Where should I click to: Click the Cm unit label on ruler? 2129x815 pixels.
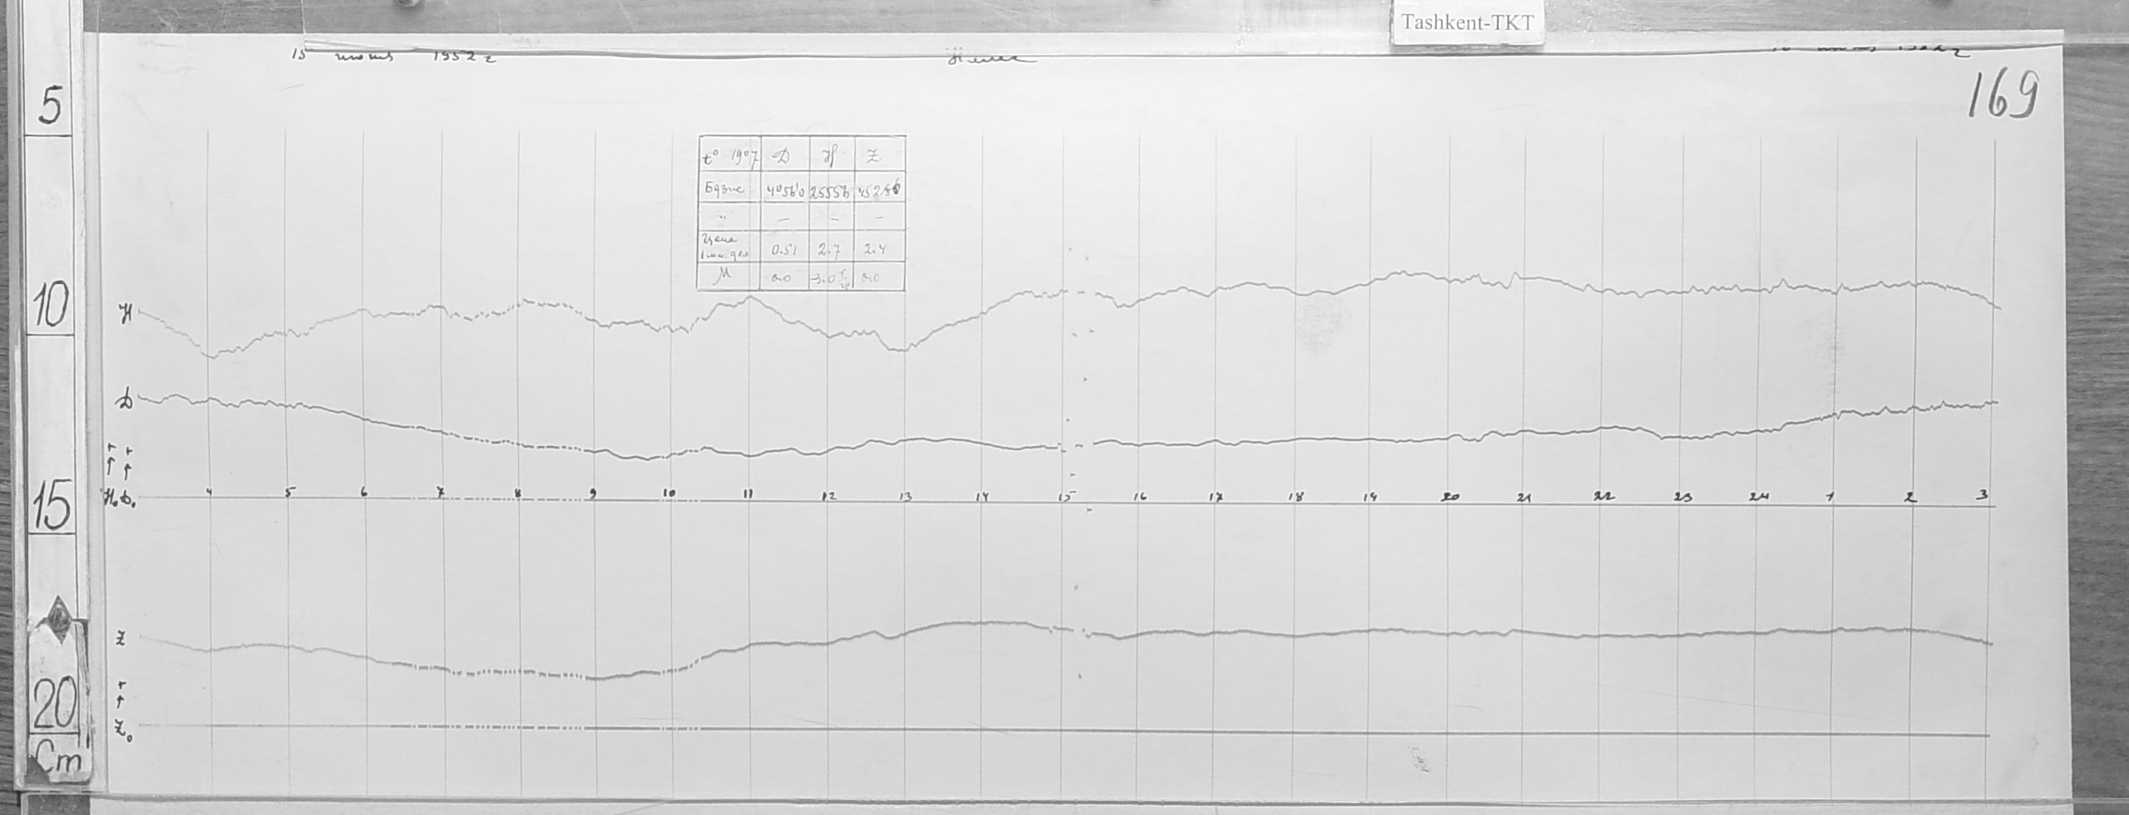coord(58,763)
